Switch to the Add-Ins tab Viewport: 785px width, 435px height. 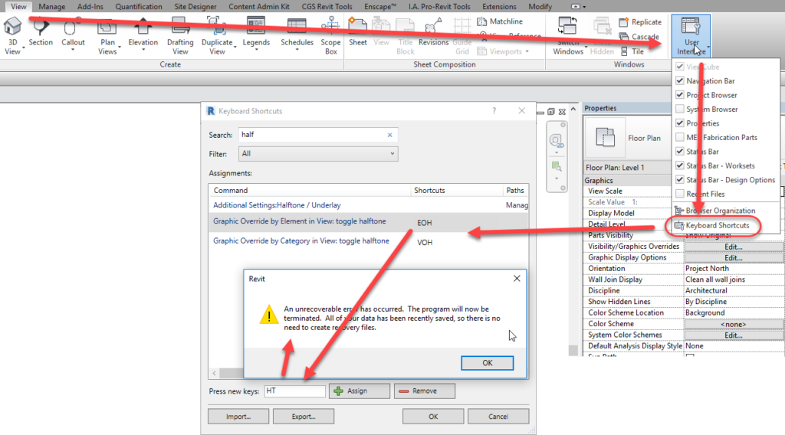pyautogui.click(x=90, y=6)
